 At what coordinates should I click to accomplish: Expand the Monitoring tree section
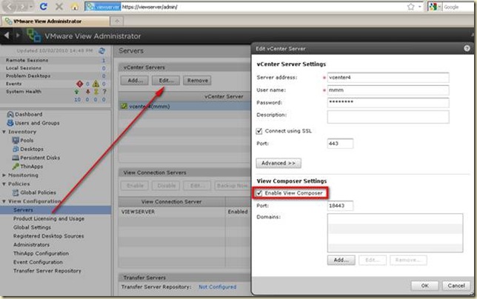click(x=4, y=175)
